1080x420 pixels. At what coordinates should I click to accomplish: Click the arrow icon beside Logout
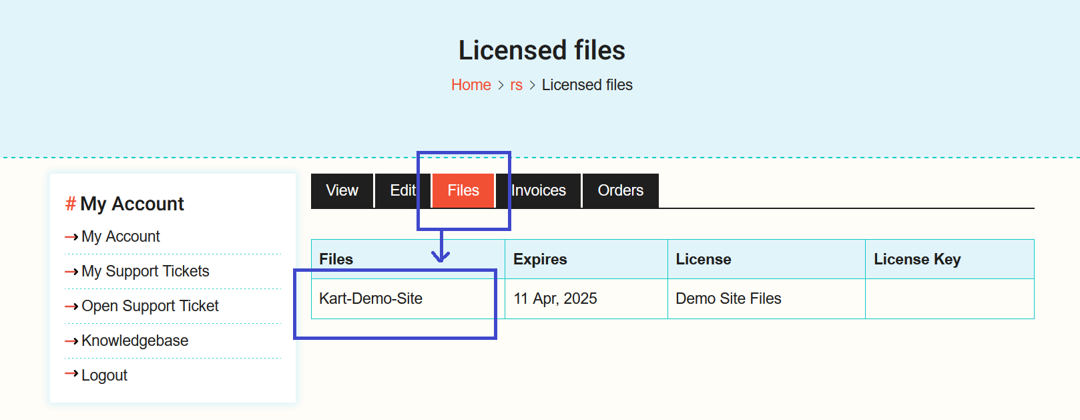tap(71, 374)
